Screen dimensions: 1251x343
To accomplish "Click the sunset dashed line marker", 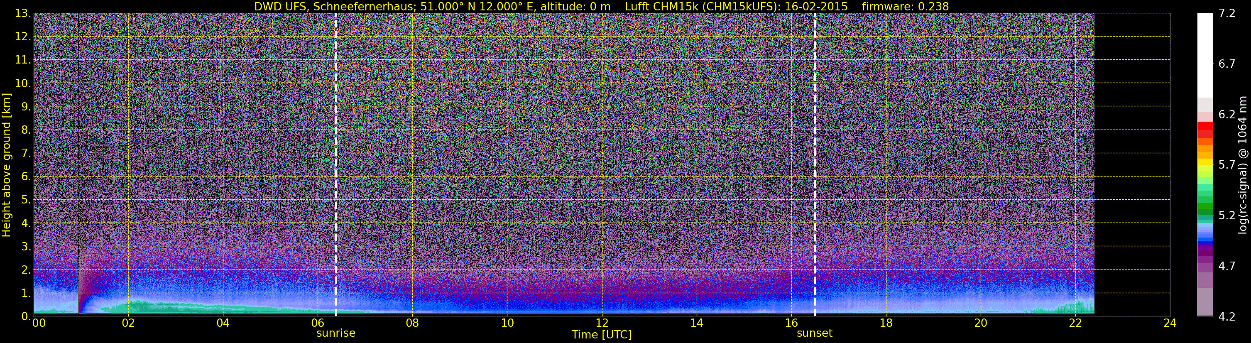I will click(x=814, y=165).
